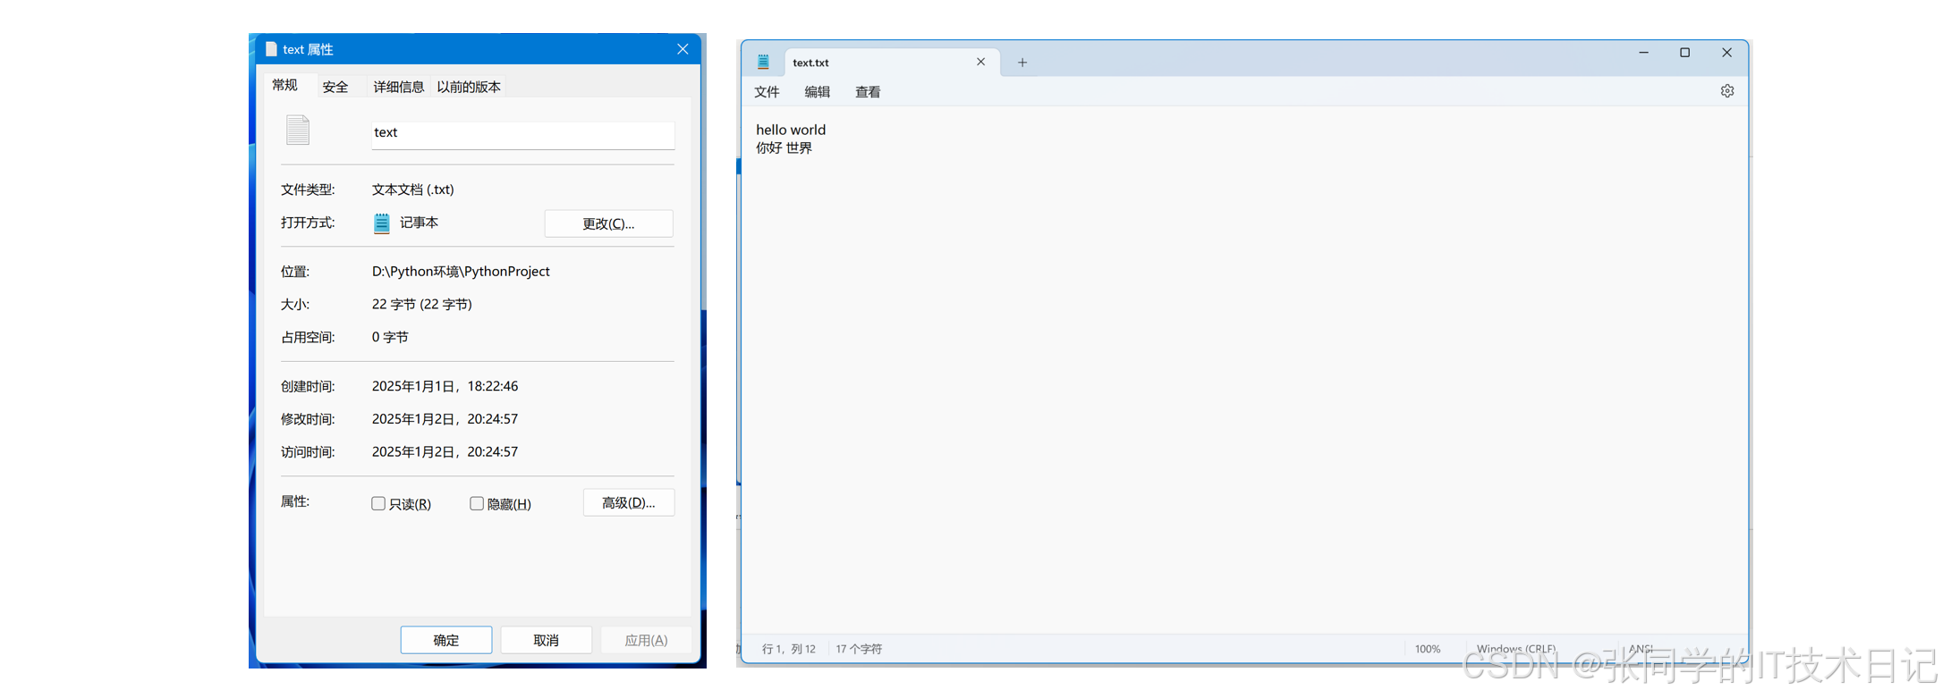Click the 高级(D)... button
The height and width of the screenshot is (698, 1942).
[x=629, y=502]
